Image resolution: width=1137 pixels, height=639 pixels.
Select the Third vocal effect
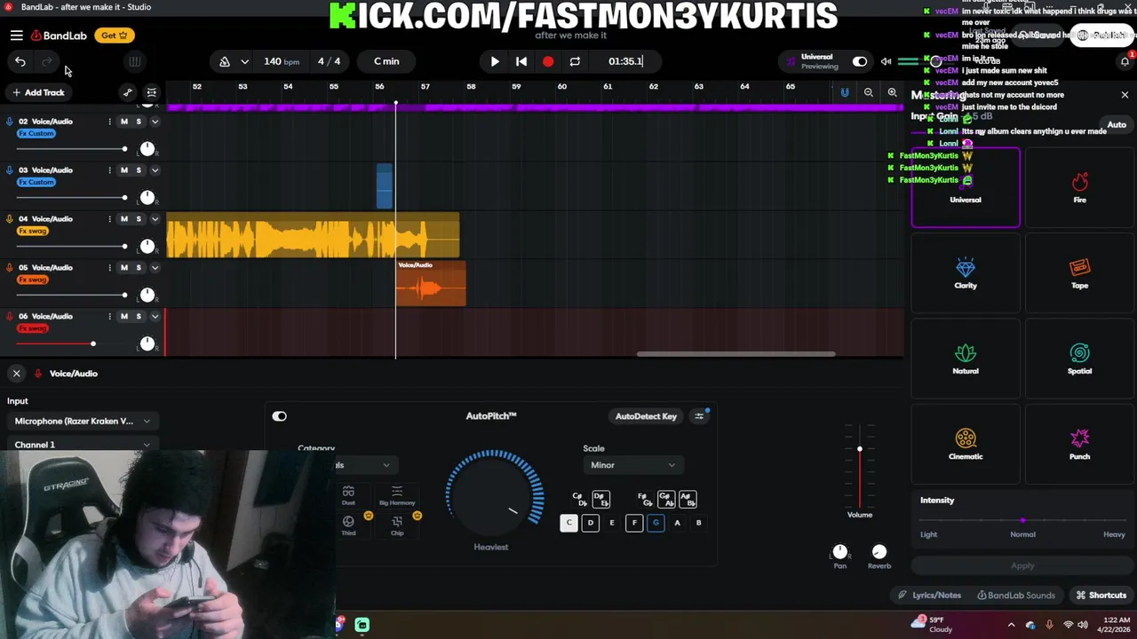[x=348, y=525]
